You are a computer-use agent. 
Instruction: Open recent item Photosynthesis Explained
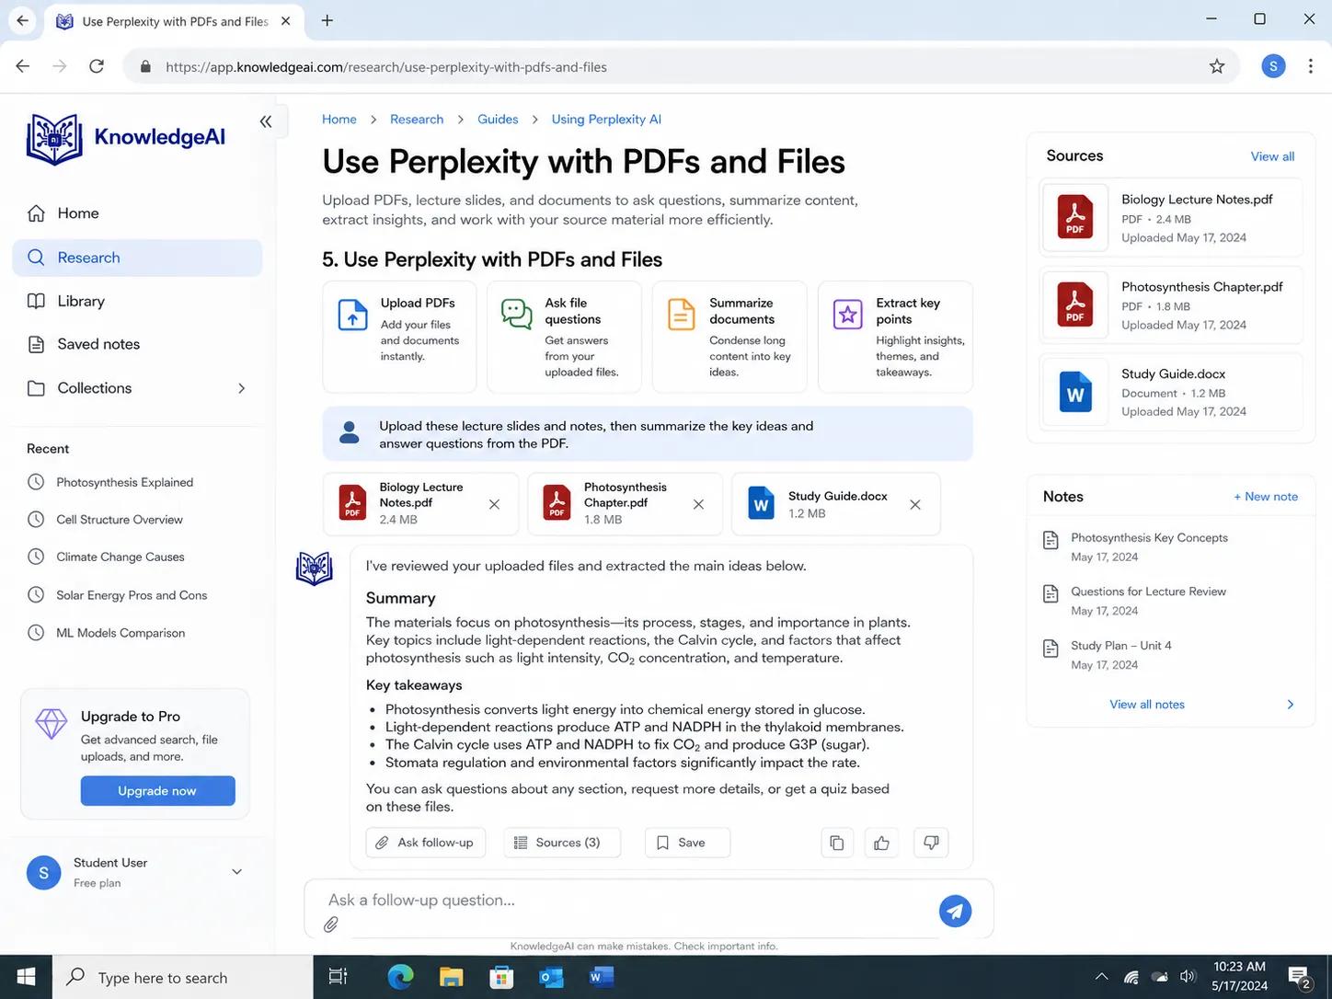(x=124, y=482)
